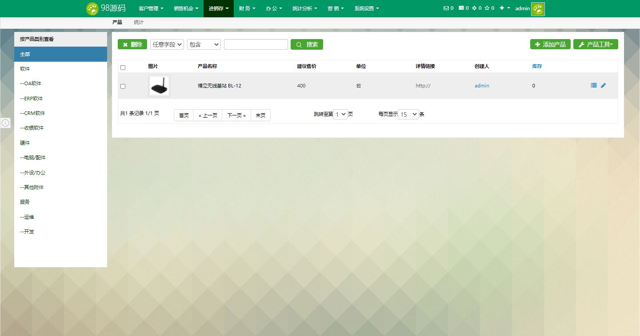Viewport: 640px width, 336px height.
Task: Toggle the sidebar collapse arrow on left edge
Action: click(x=5, y=123)
